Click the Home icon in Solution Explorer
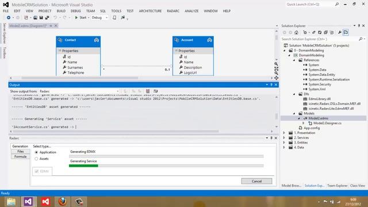The image size is (368, 207). point(297,32)
